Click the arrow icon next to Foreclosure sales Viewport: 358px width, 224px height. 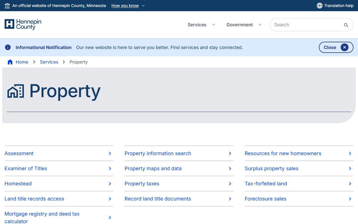[350, 199]
